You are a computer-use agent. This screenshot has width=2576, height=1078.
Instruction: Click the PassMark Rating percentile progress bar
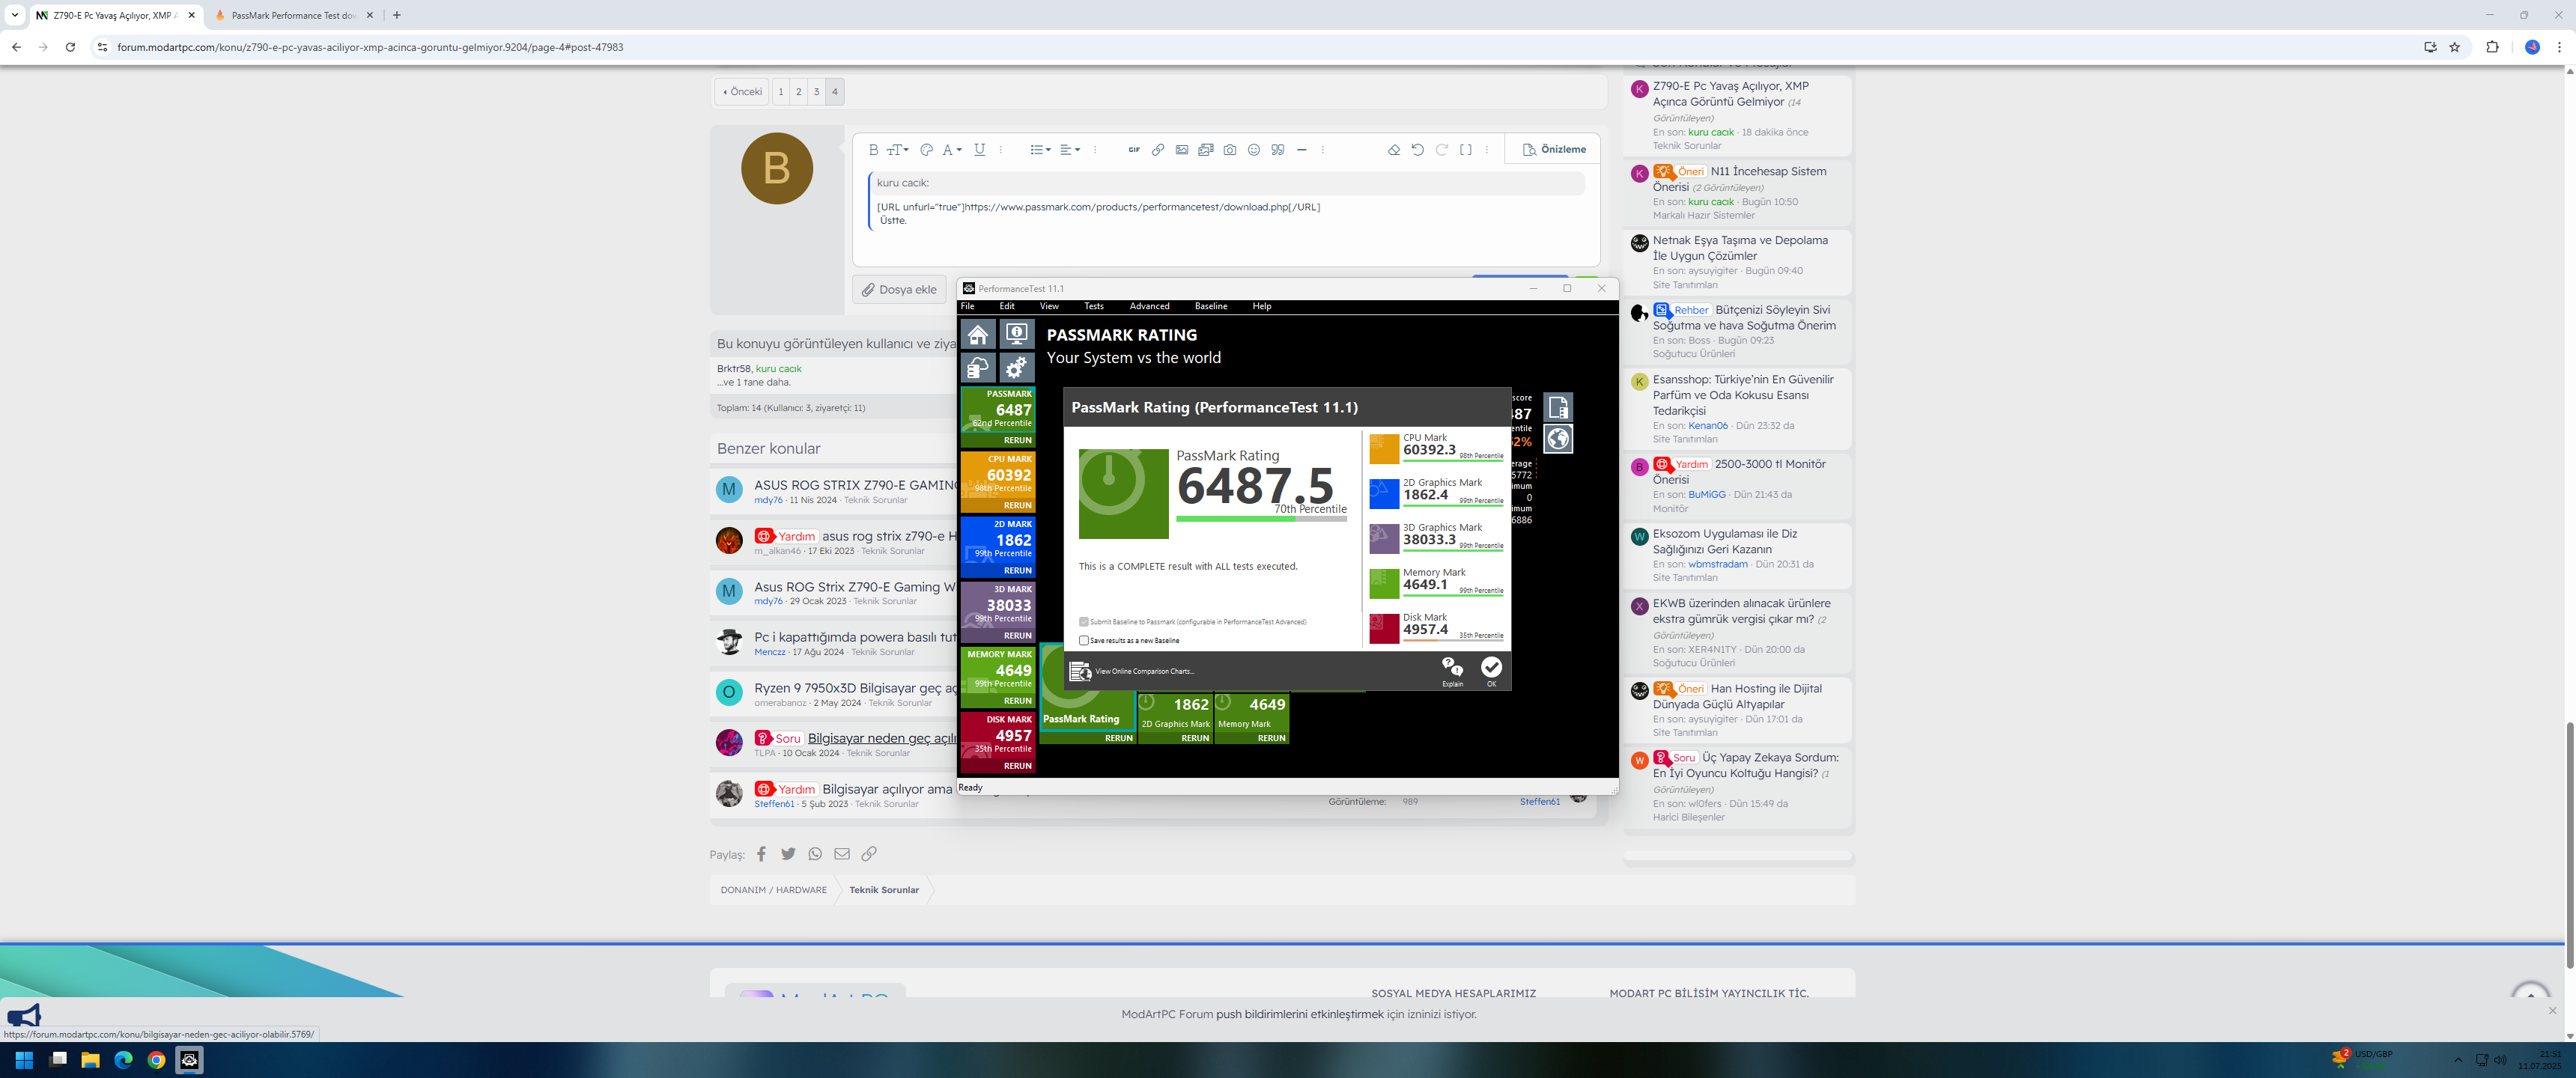pos(1261,519)
